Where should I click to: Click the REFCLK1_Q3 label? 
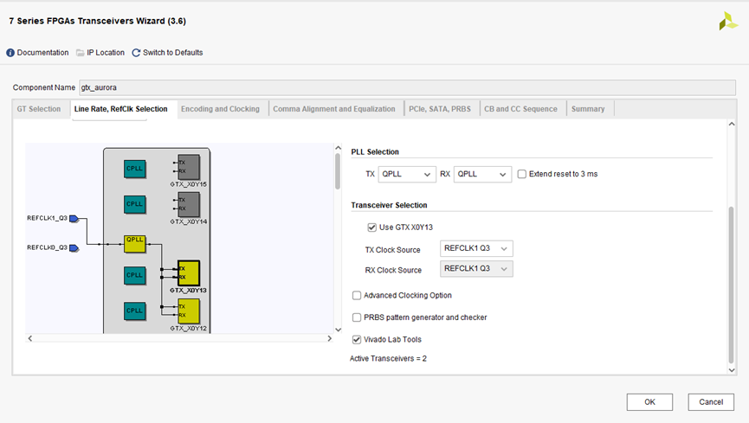coord(48,218)
